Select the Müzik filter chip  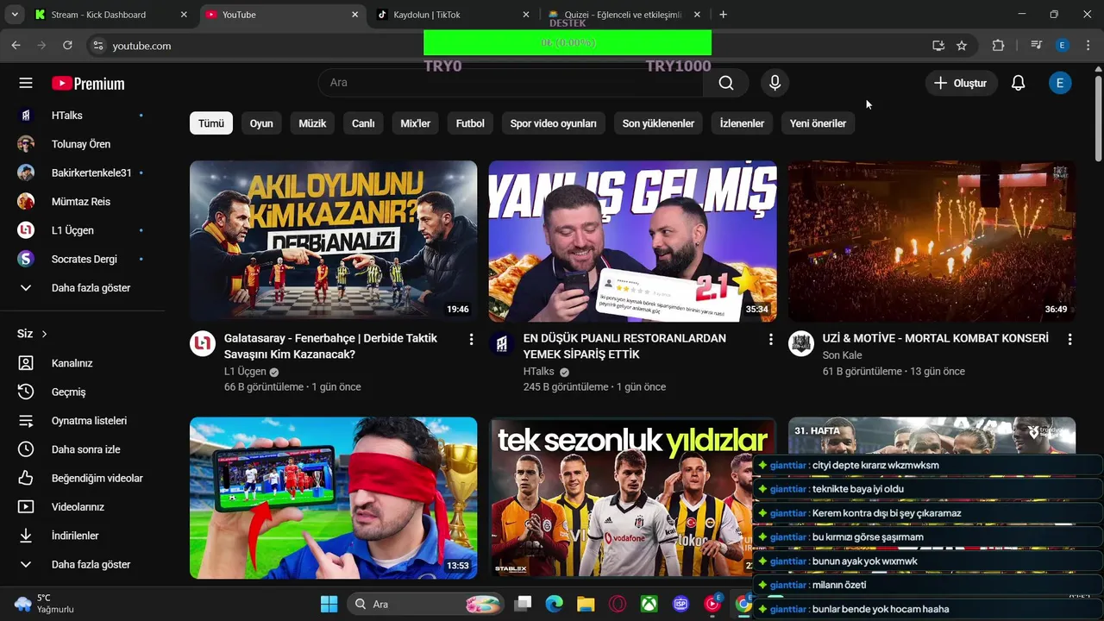[x=312, y=123]
